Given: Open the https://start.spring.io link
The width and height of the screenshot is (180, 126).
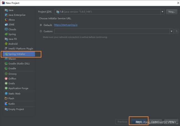Looking at the screenshot, I should (x=66, y=25).
